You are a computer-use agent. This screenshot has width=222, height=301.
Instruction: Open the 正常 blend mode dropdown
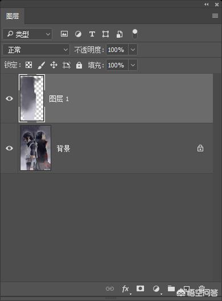[x=36, y=50]
